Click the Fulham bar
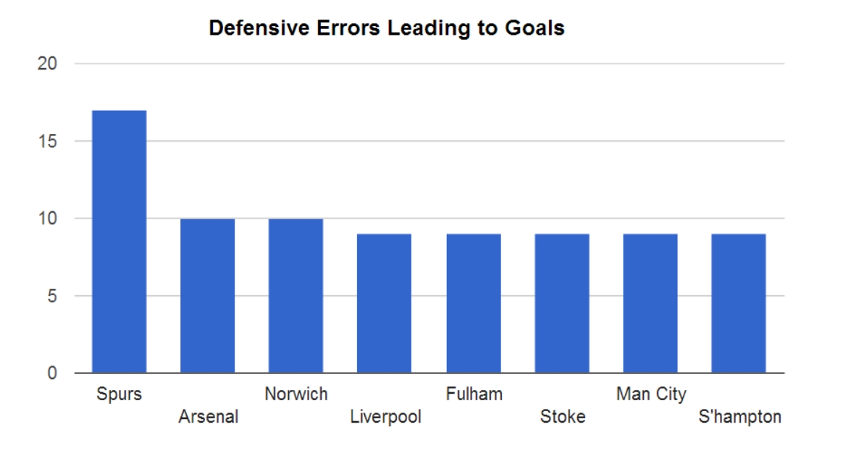 click(x=474, y=303)
